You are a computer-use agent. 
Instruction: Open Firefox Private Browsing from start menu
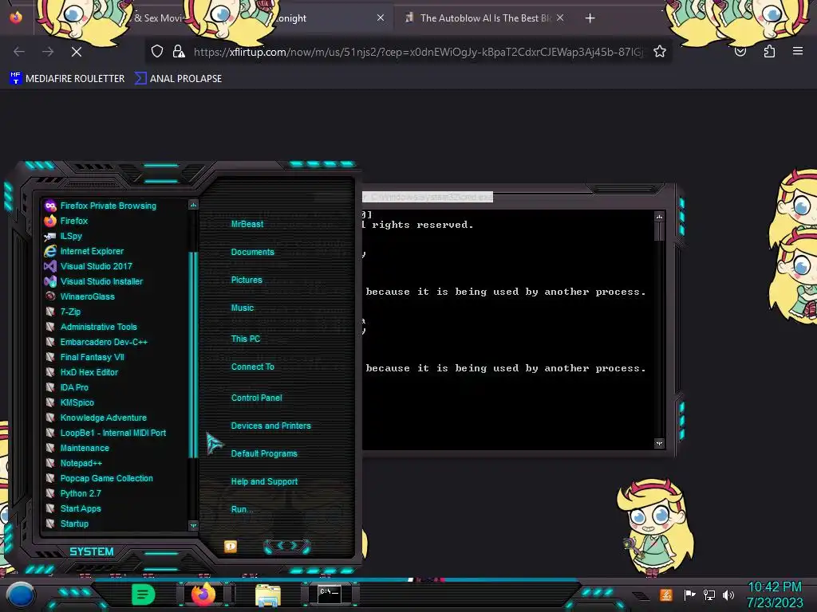click(x=101, y=206)
